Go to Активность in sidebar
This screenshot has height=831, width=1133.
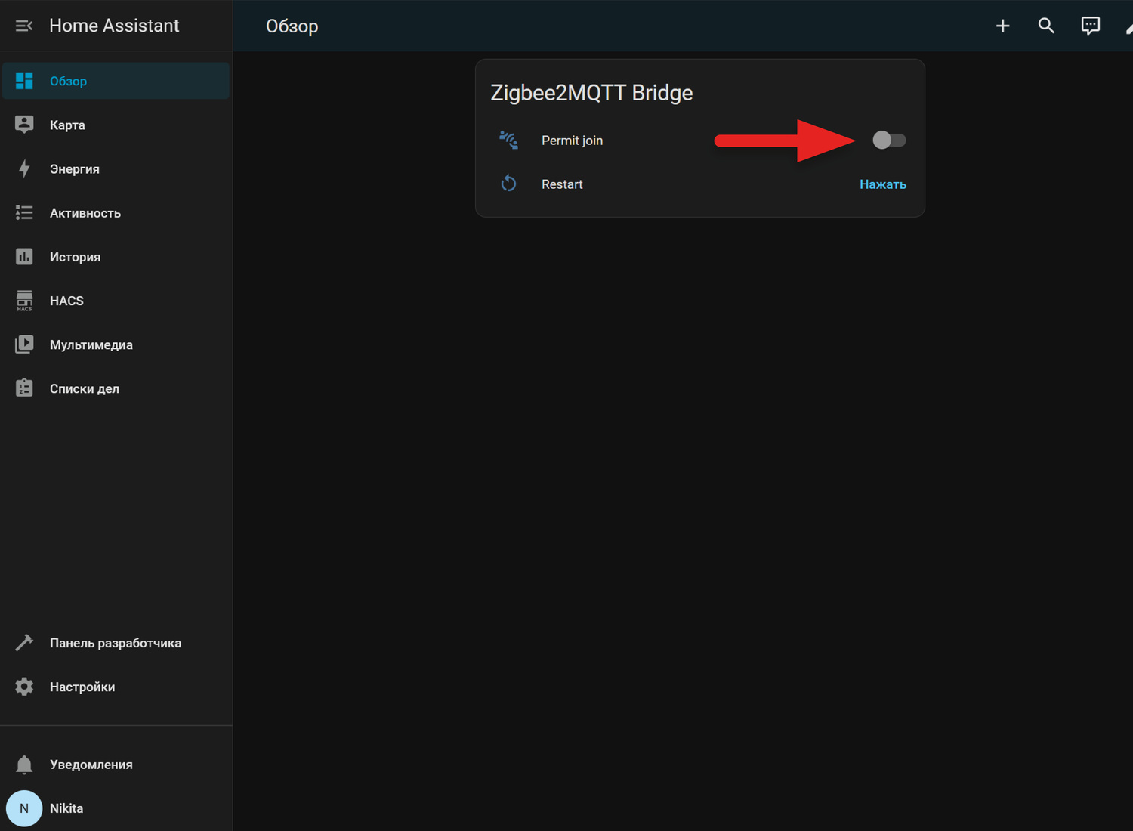(116, 213)
